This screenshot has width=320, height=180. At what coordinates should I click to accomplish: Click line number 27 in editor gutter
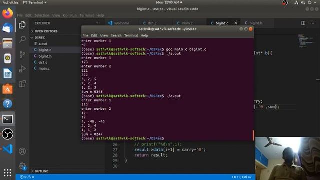(115, 150)
